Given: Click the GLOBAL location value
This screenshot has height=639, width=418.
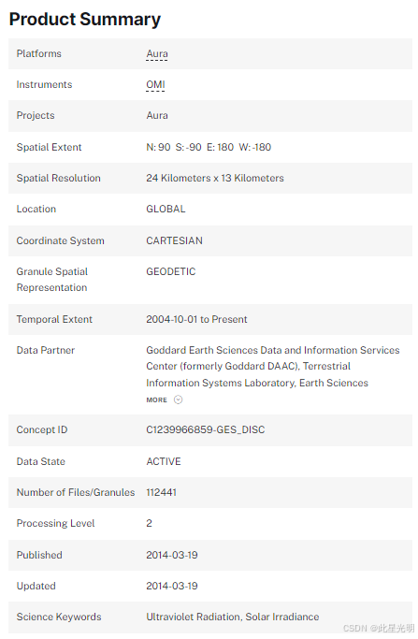Looking at the screenshot, I should [x=166, y=209].
